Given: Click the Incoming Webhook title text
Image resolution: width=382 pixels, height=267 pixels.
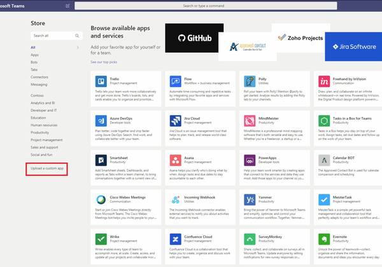Looking at the screenshot, I should coord(199,197).
